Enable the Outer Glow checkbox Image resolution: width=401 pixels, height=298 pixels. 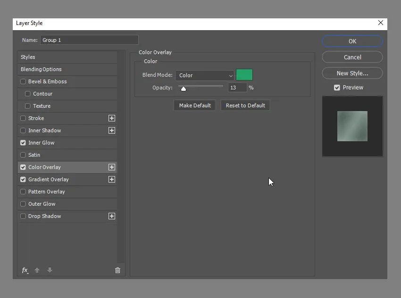[23, 204]
